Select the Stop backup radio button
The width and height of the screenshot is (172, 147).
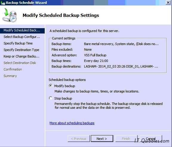pos(51,98)
